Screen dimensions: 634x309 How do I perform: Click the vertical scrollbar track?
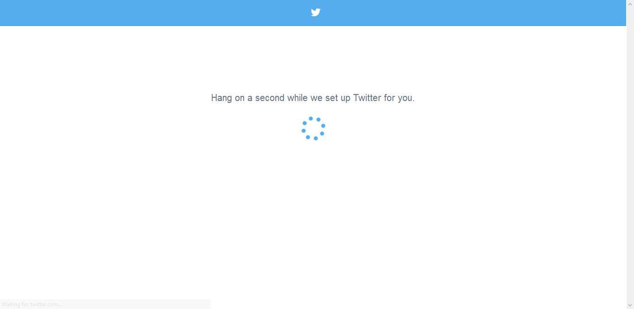tap(630, 154)
